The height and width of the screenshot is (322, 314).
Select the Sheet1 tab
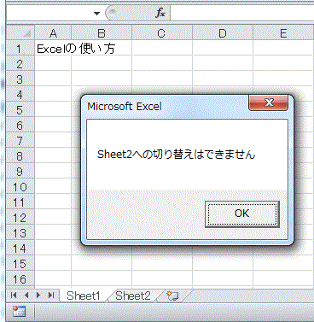(x=84, y=296)
